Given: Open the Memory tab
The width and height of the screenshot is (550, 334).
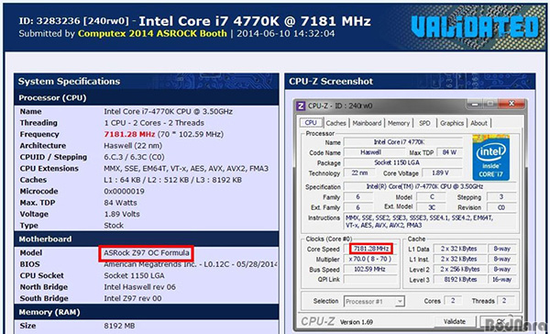Looking at the screenshot, I should point(399,123).
